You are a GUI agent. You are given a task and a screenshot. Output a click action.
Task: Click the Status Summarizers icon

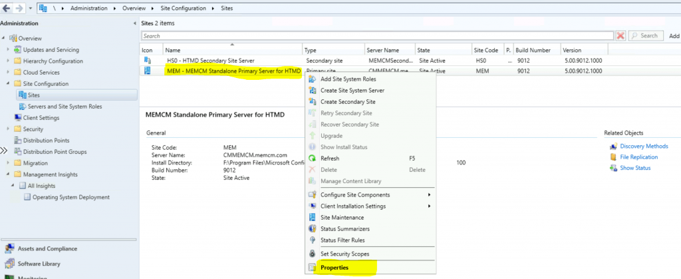pyautogui.click(x=312, y=228)
